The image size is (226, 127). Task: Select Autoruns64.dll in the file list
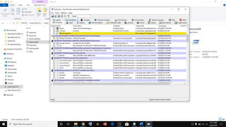[35, 39]
